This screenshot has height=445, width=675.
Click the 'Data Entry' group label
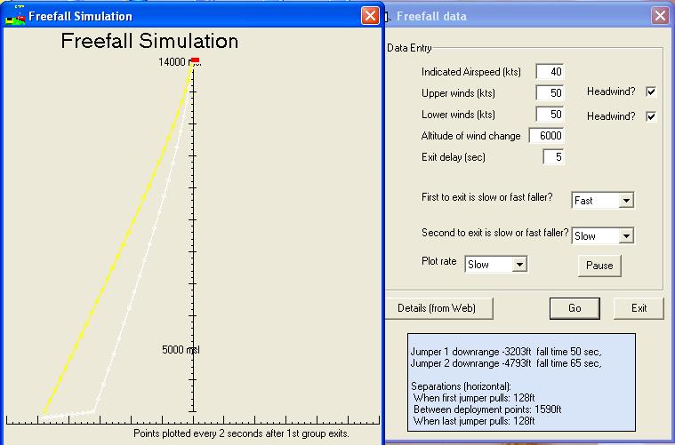(409, 48)
